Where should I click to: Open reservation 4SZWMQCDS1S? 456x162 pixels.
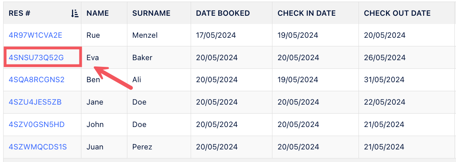point(38,147)
